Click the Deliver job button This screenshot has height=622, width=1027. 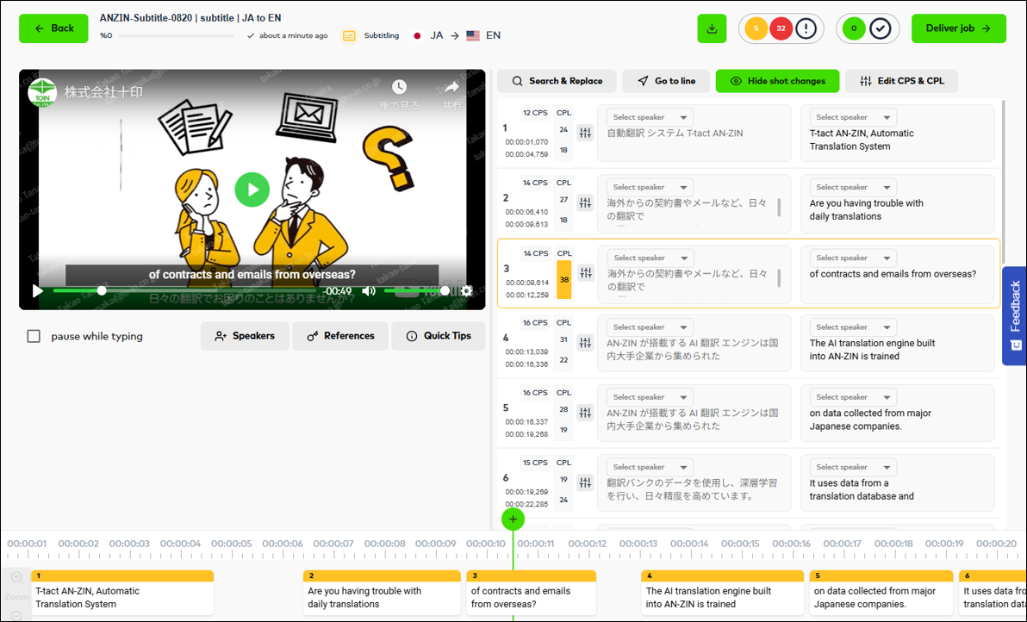[x=958, y=28]
